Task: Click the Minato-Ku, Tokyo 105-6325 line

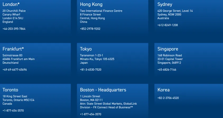Action: click(x=97, y=59)
